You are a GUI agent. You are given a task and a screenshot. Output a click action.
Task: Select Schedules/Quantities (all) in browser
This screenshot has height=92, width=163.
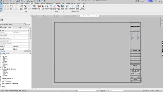click(7, 78)
